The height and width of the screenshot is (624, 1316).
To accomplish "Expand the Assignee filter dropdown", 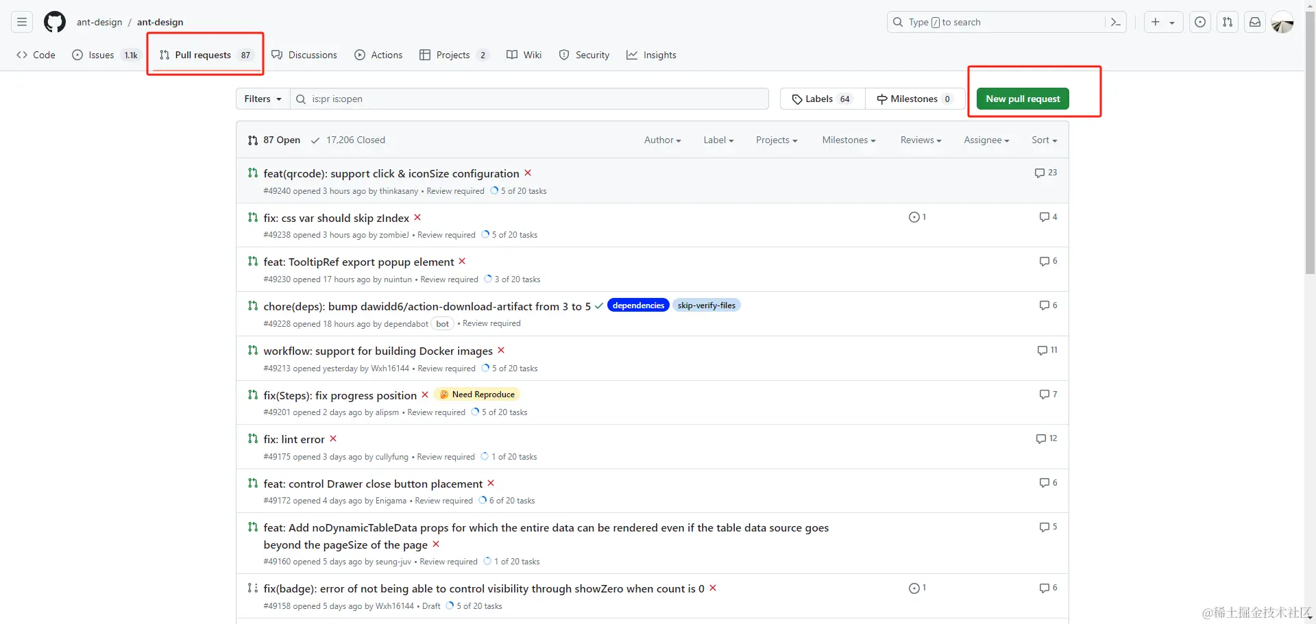I will (x=986, y=140).
